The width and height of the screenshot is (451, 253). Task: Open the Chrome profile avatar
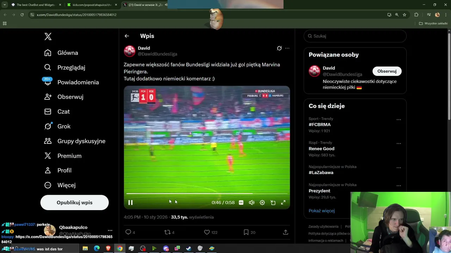click(x=437, y=15)
